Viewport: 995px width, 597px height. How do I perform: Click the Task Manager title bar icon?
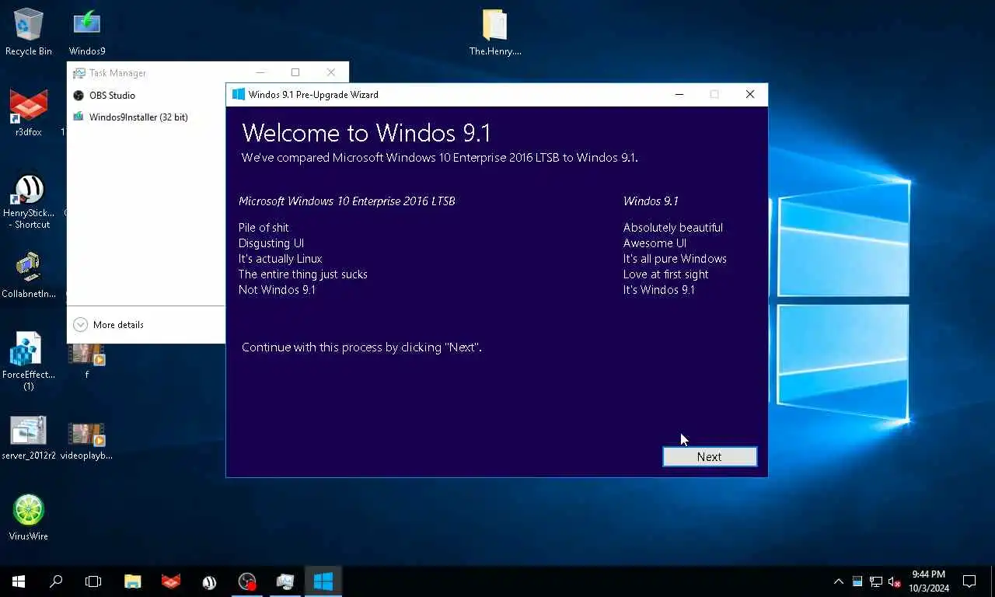[79, 73]
